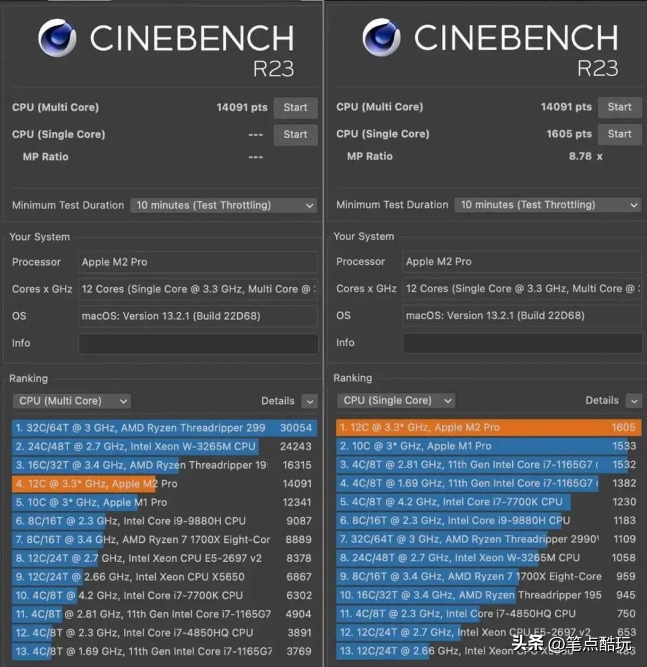Select the Ryzen 7 1700X row scoring 959
647x667 pixels.
[489, 577]
